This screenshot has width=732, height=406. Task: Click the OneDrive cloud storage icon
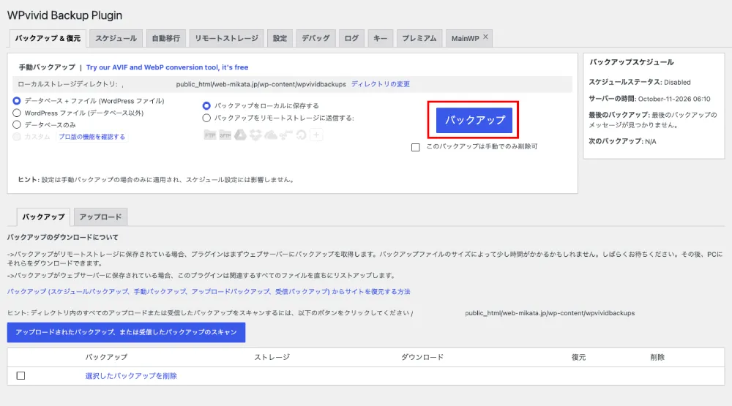271,135
